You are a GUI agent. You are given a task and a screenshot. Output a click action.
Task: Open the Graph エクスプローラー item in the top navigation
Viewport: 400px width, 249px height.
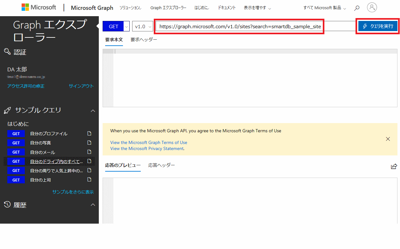click(x=168, y=8)
